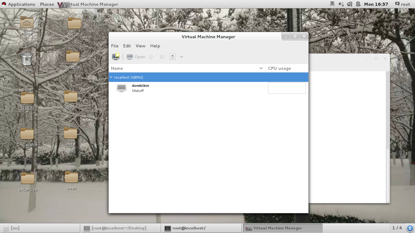Click the notification count badge 2

point(410,228)
